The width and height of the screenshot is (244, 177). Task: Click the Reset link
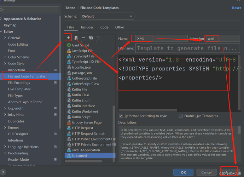coord(236,8)
